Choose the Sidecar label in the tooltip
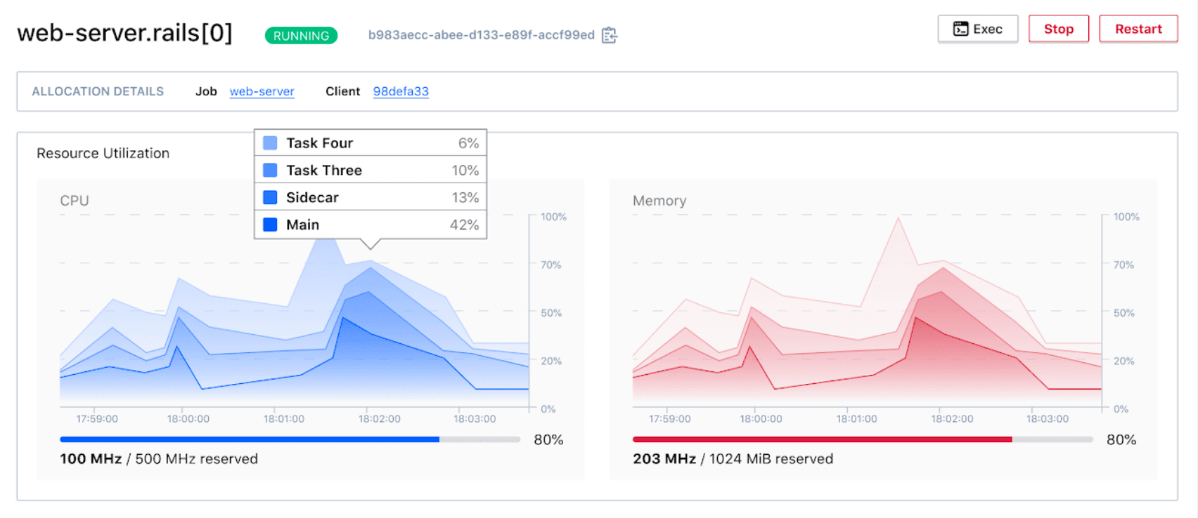 click(312, 198)
